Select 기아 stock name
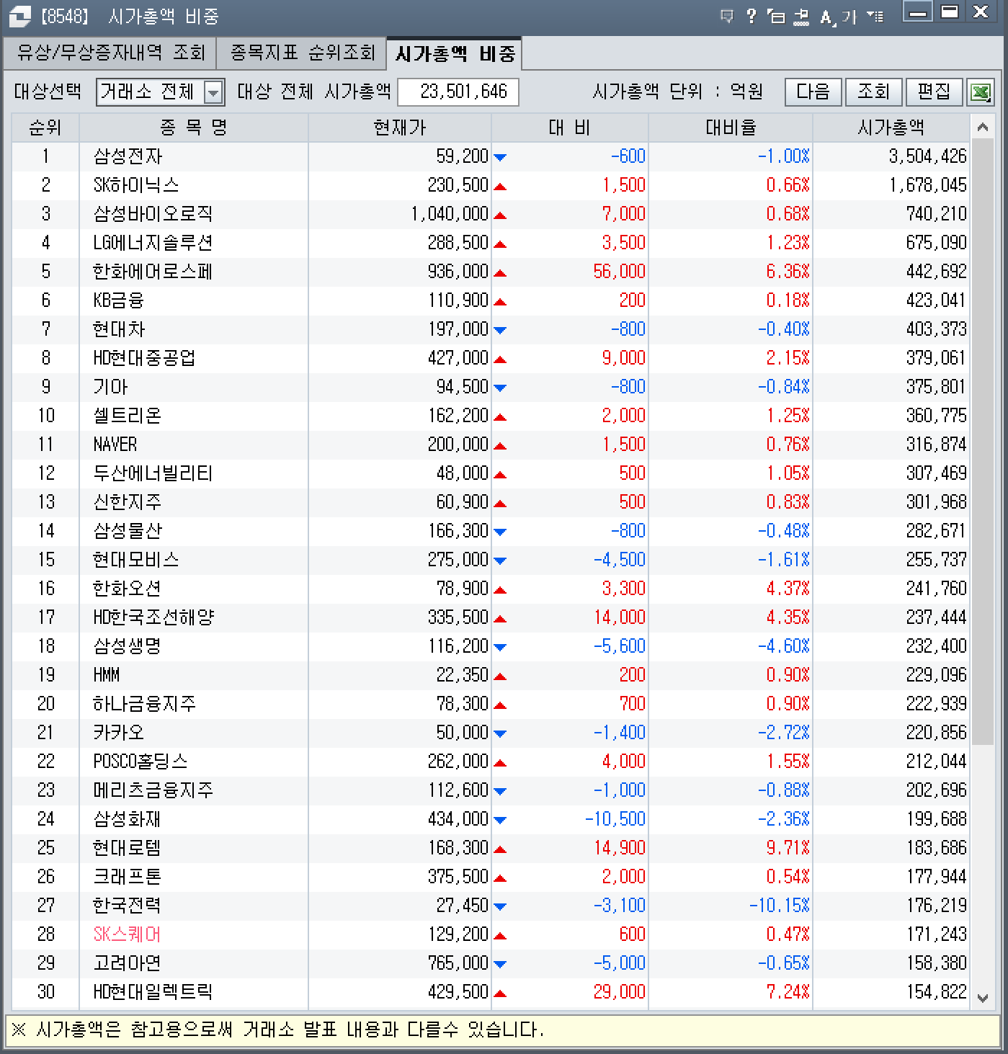Screen dimensions: 1008x1054 point(110,387)
